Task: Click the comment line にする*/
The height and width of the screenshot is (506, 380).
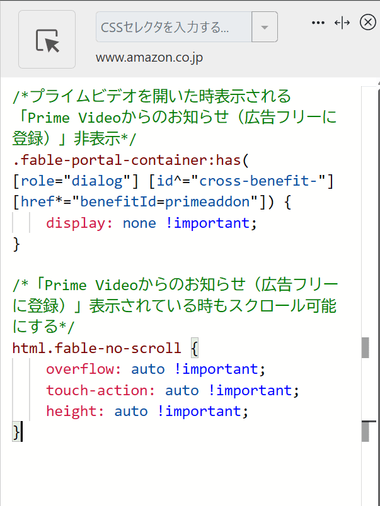Action: coord(43,327)
